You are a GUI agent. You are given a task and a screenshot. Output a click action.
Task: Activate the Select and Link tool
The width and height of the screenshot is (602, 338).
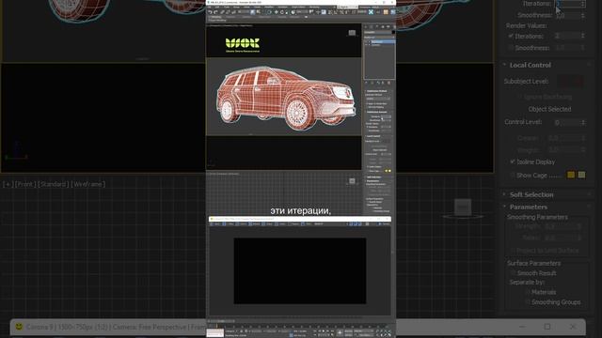coord(222,12)
